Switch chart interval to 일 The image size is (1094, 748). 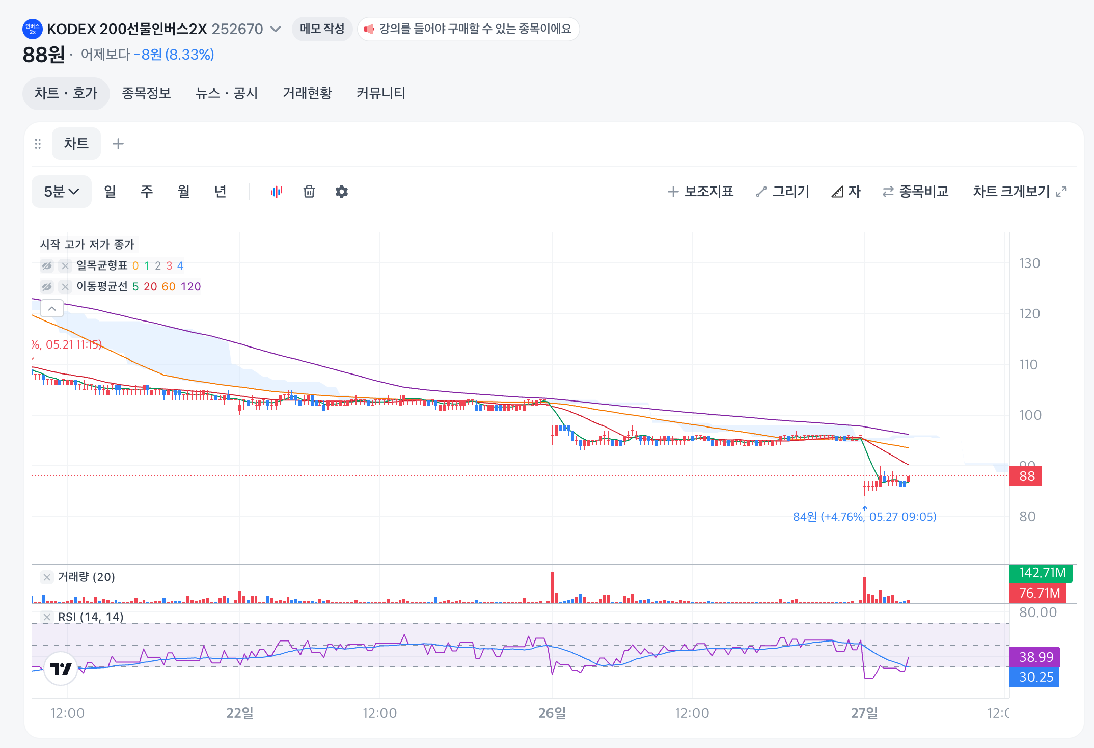click(x=110, y=192)
